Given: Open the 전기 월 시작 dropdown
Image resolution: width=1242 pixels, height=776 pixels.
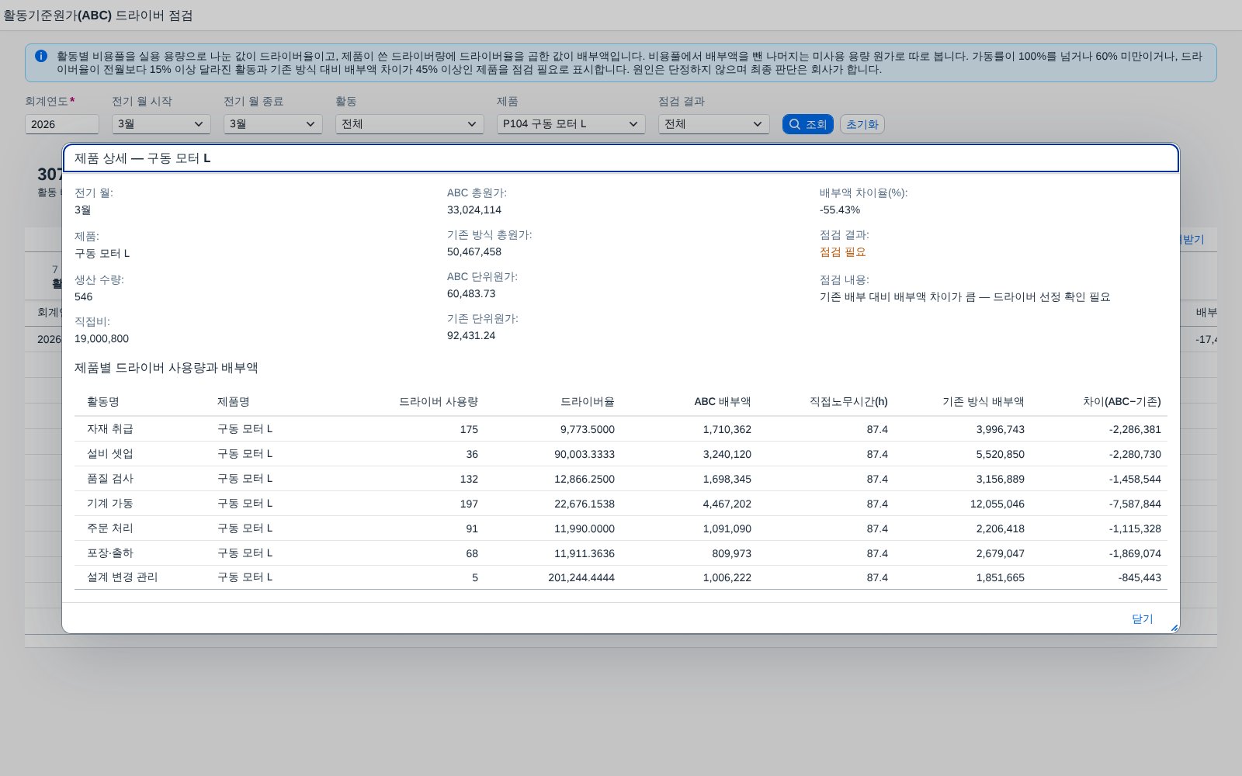Looking at the screenshot, I should pyautogui.click(x=161, y=124).
